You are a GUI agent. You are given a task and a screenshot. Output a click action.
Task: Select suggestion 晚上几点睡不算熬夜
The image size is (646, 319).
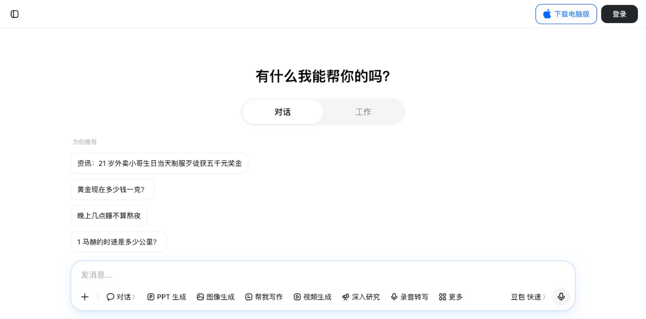click(x=109, y=216)
